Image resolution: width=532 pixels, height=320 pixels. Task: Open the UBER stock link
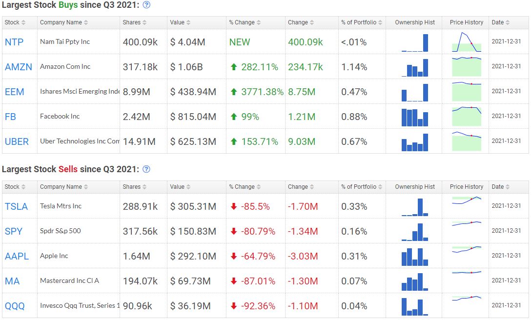17,141
